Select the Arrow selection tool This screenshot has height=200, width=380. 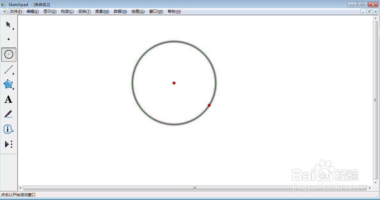click(9, 25)
